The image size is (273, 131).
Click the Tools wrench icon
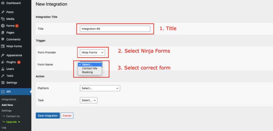[x=3, y=76]
